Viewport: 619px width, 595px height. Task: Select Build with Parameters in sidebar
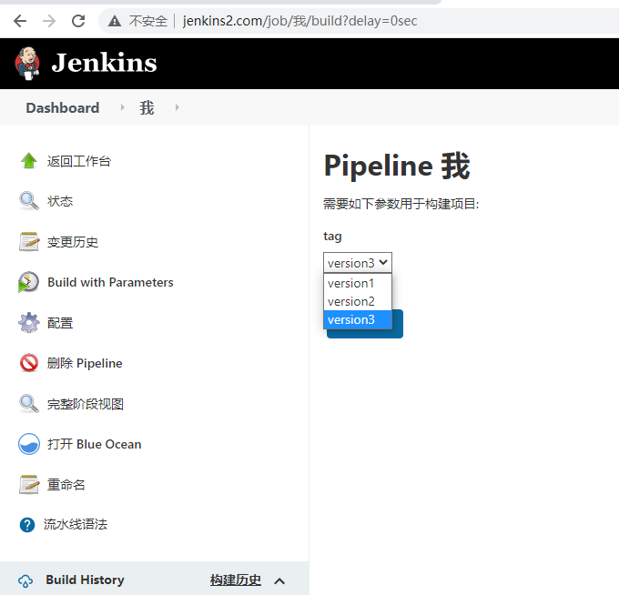point(110,282)
